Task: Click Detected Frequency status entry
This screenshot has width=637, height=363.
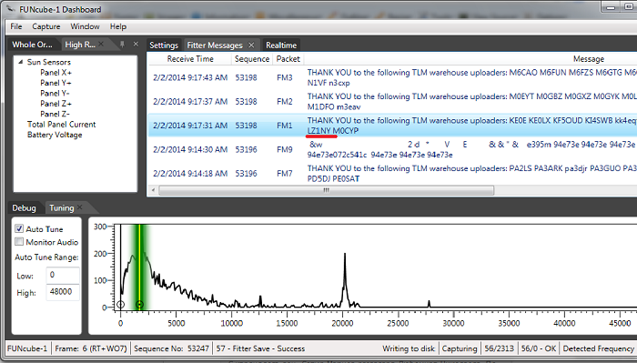Action: point(599,348)
